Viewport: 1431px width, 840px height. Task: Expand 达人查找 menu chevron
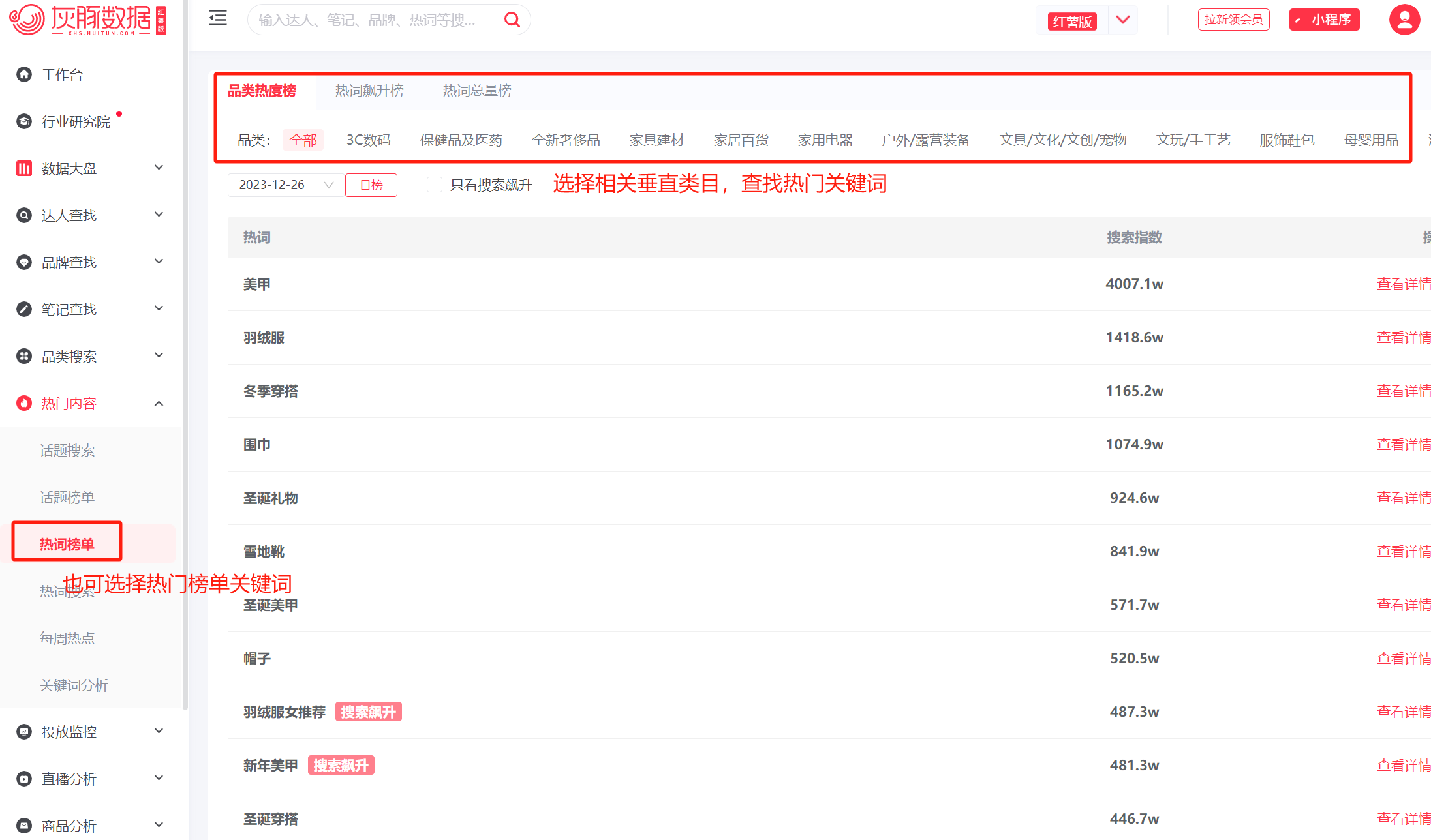[159, 215]
